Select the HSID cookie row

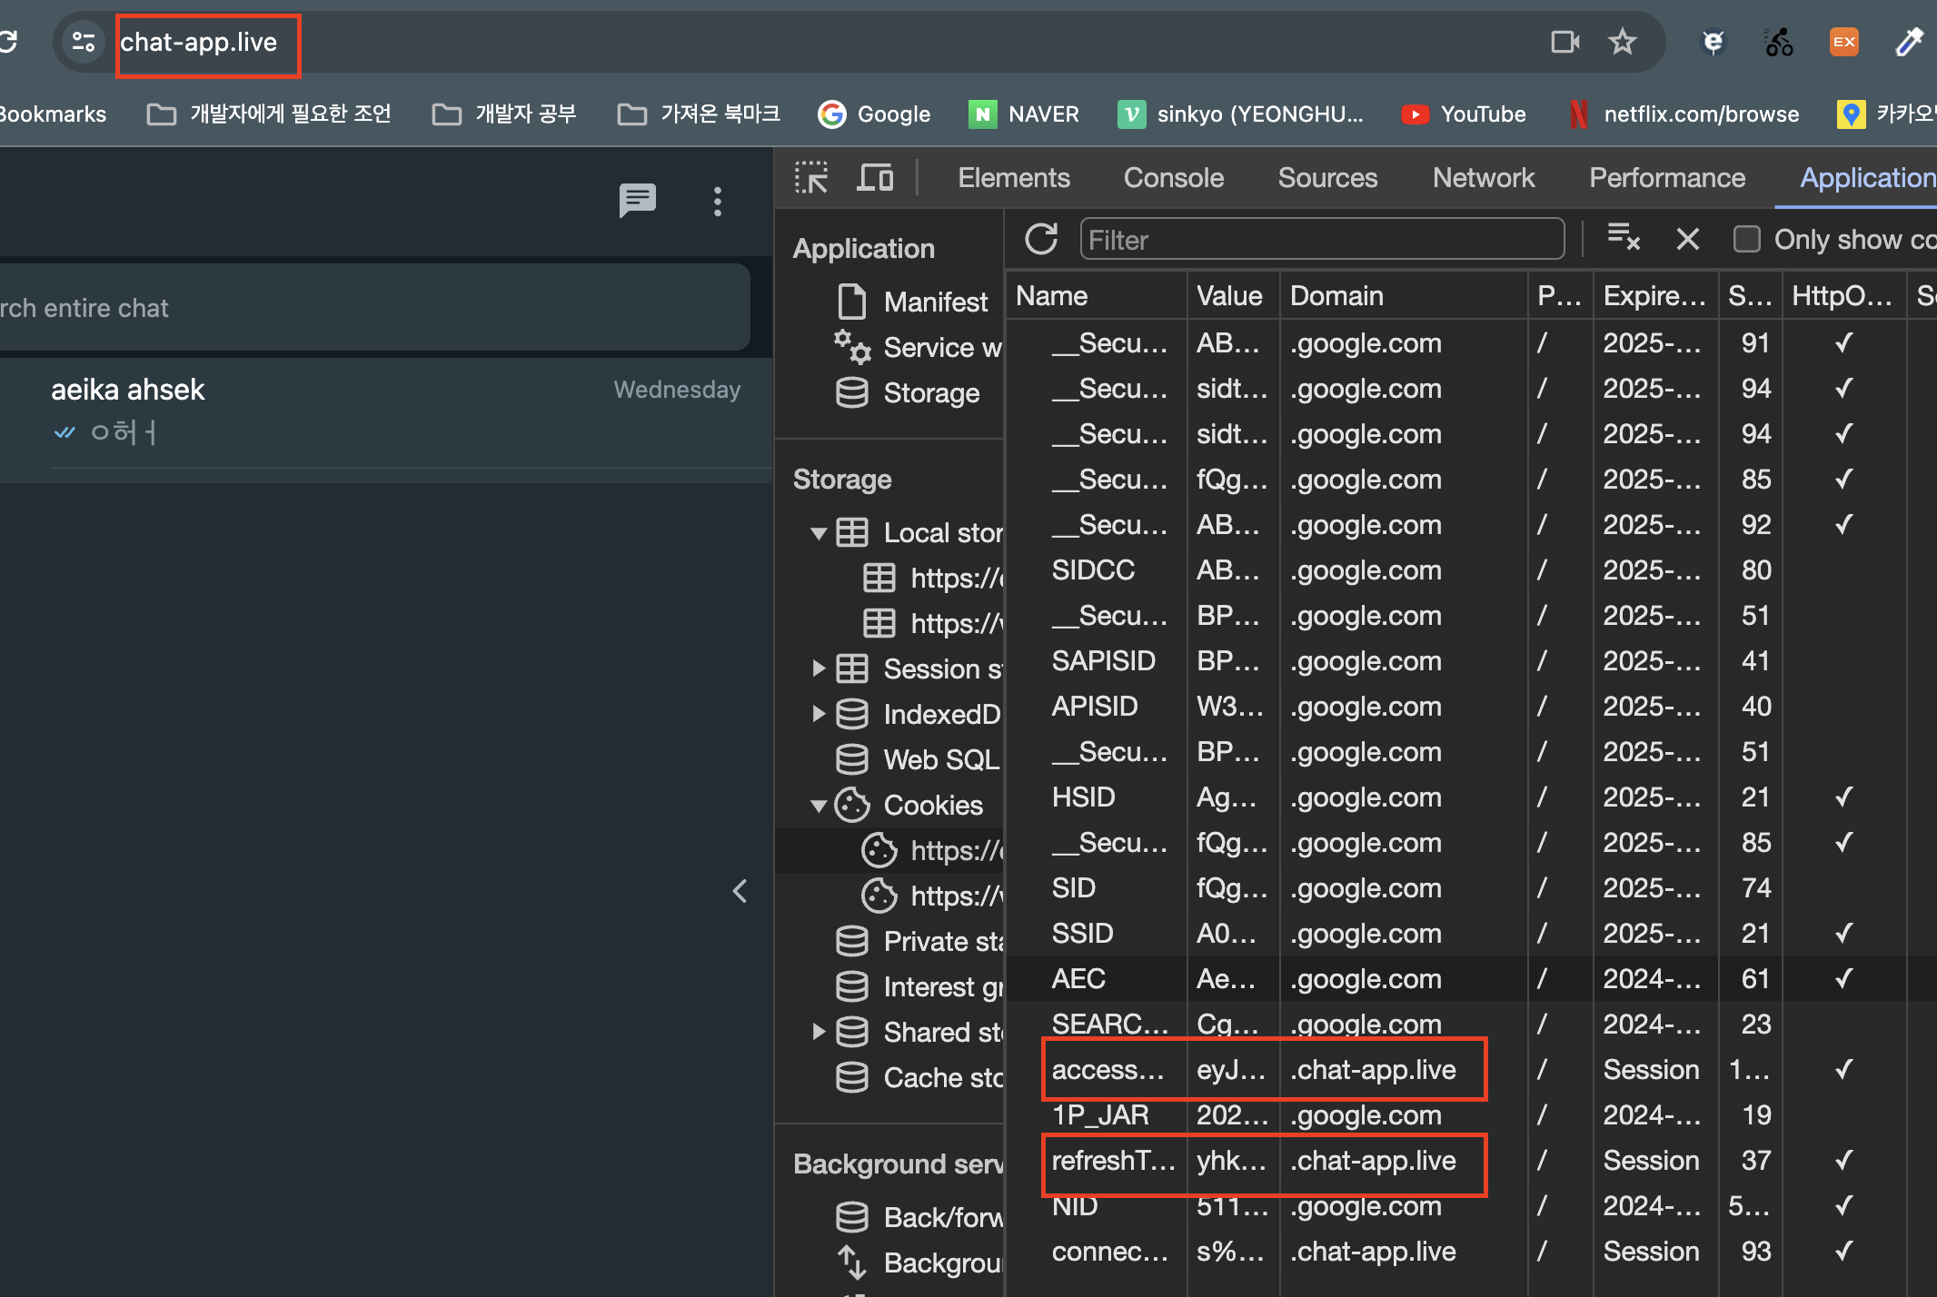click(x=1472, y=797)
